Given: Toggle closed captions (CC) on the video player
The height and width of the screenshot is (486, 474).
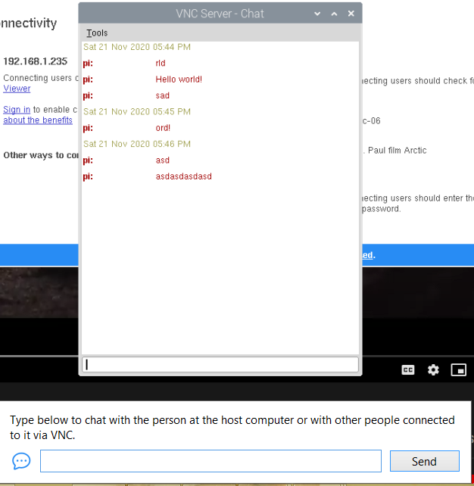Looking at the screenshot, I should tap(407, 369).
